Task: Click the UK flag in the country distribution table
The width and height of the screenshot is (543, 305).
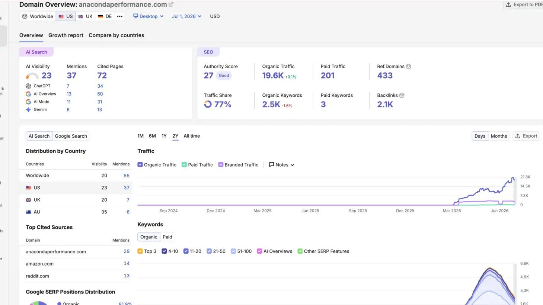Action: pyautogui.click(x=28, y=200)
